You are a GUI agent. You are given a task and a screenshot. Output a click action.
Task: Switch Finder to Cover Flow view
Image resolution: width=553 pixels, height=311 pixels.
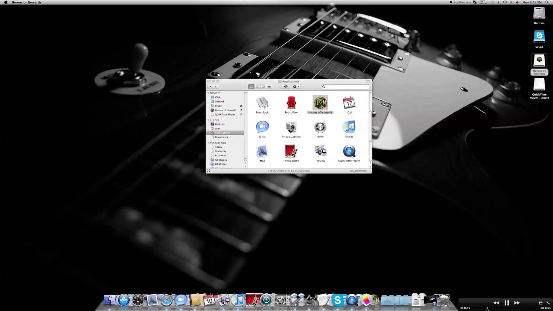coord(269,86)
